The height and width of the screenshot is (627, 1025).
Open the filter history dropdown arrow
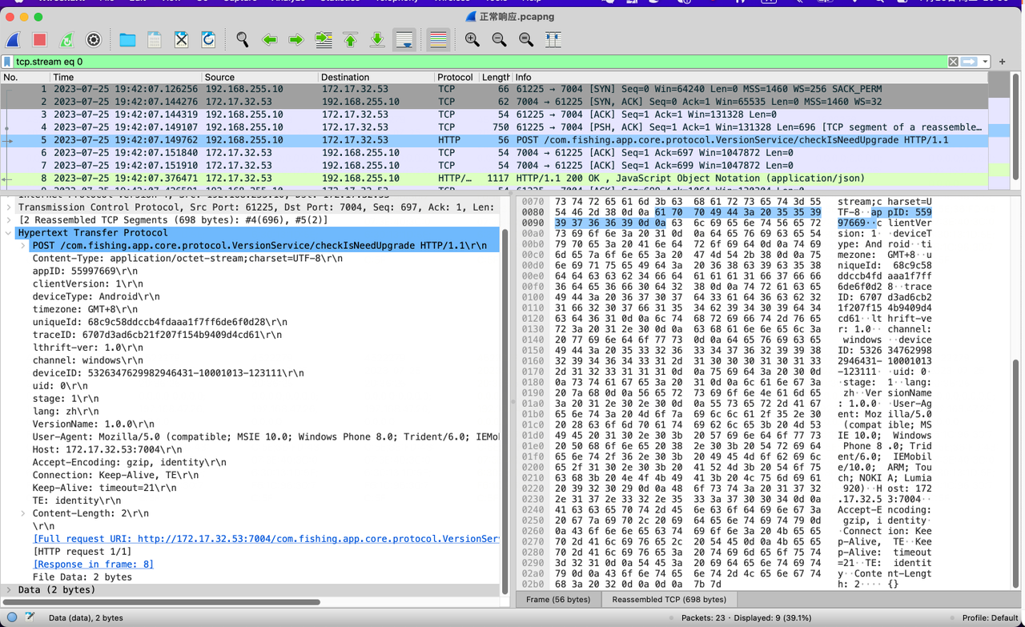click(x=985, y=62)
